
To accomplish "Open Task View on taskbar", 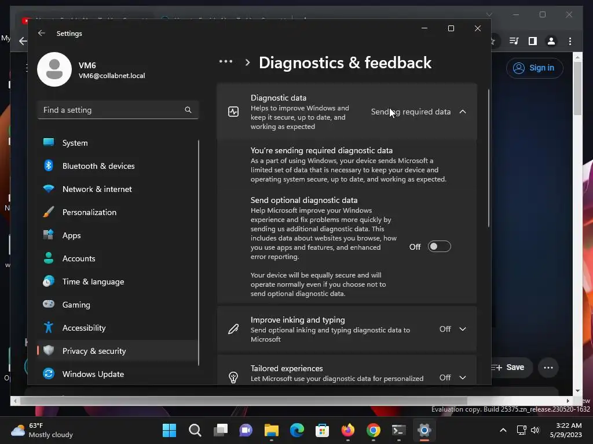I will 221,430.
